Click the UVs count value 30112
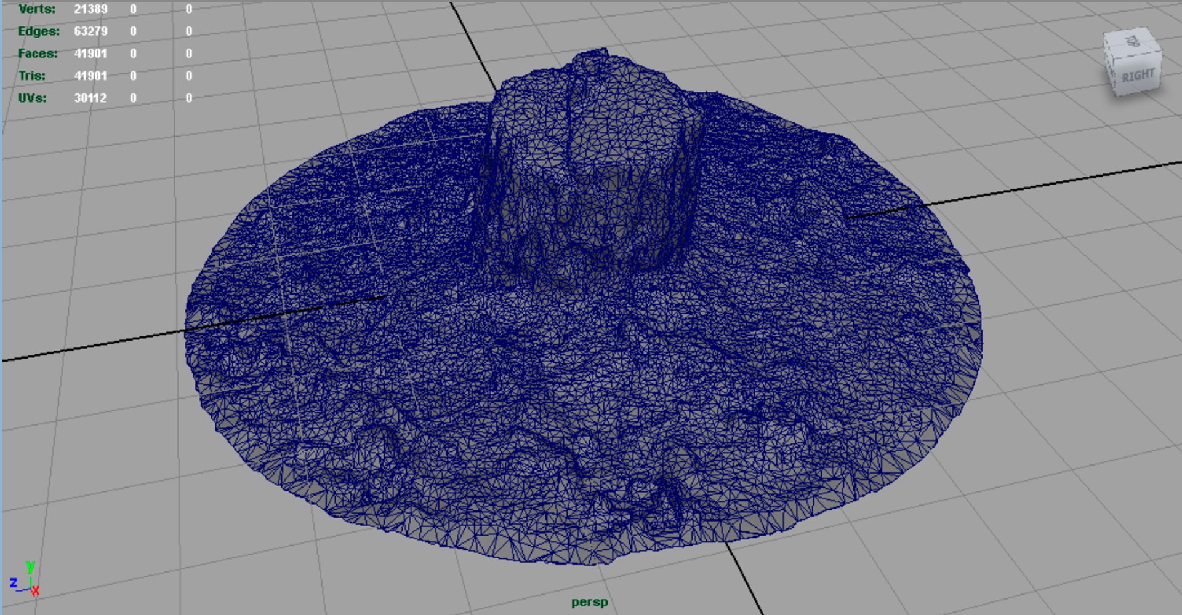This screenshot has width=1182, height=615. (90, 98)
